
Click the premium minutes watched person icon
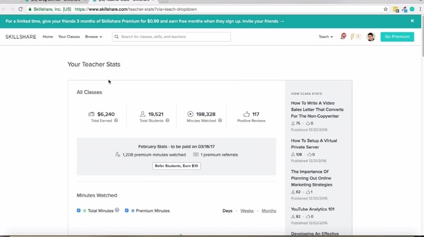click(x=118, y=154)
